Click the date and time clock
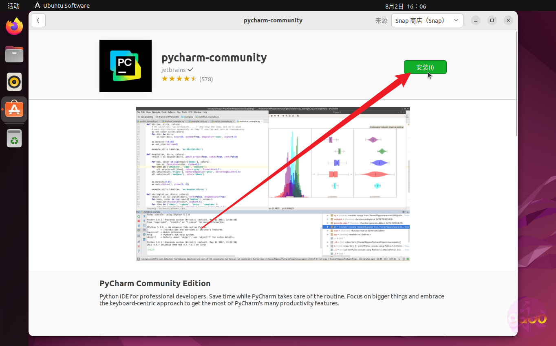The image size is (556, 346). 405,6
